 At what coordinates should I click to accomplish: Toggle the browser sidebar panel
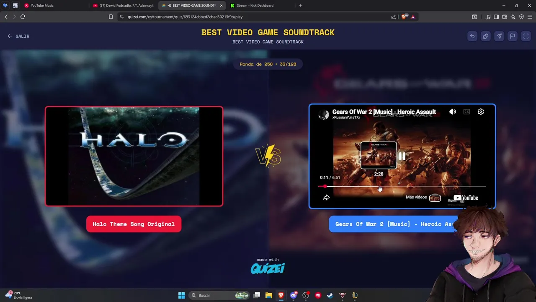pyautogui.click(x=496, y=17)
